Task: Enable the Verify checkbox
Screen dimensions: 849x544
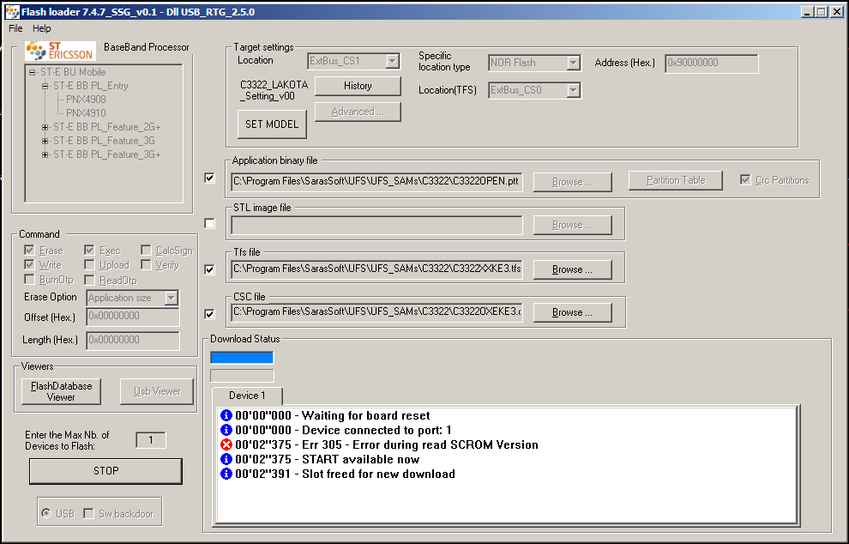Action: coord(146,265)
